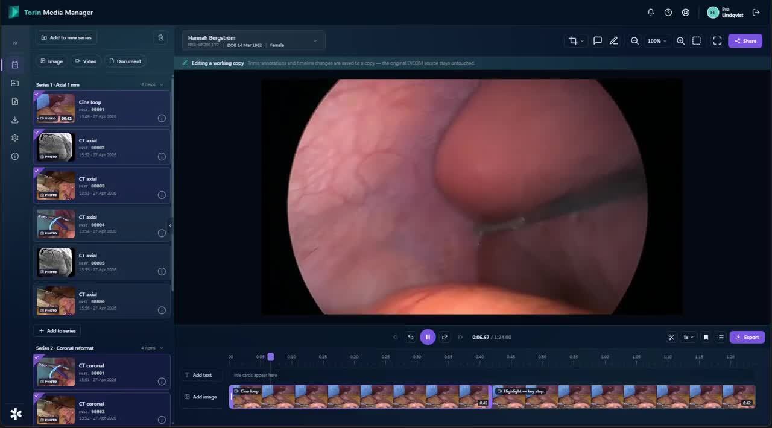Image resolution: width=772 pixels, height=428 pixels.
Task: Open the comment annotation tool
Action: (597, 41)
